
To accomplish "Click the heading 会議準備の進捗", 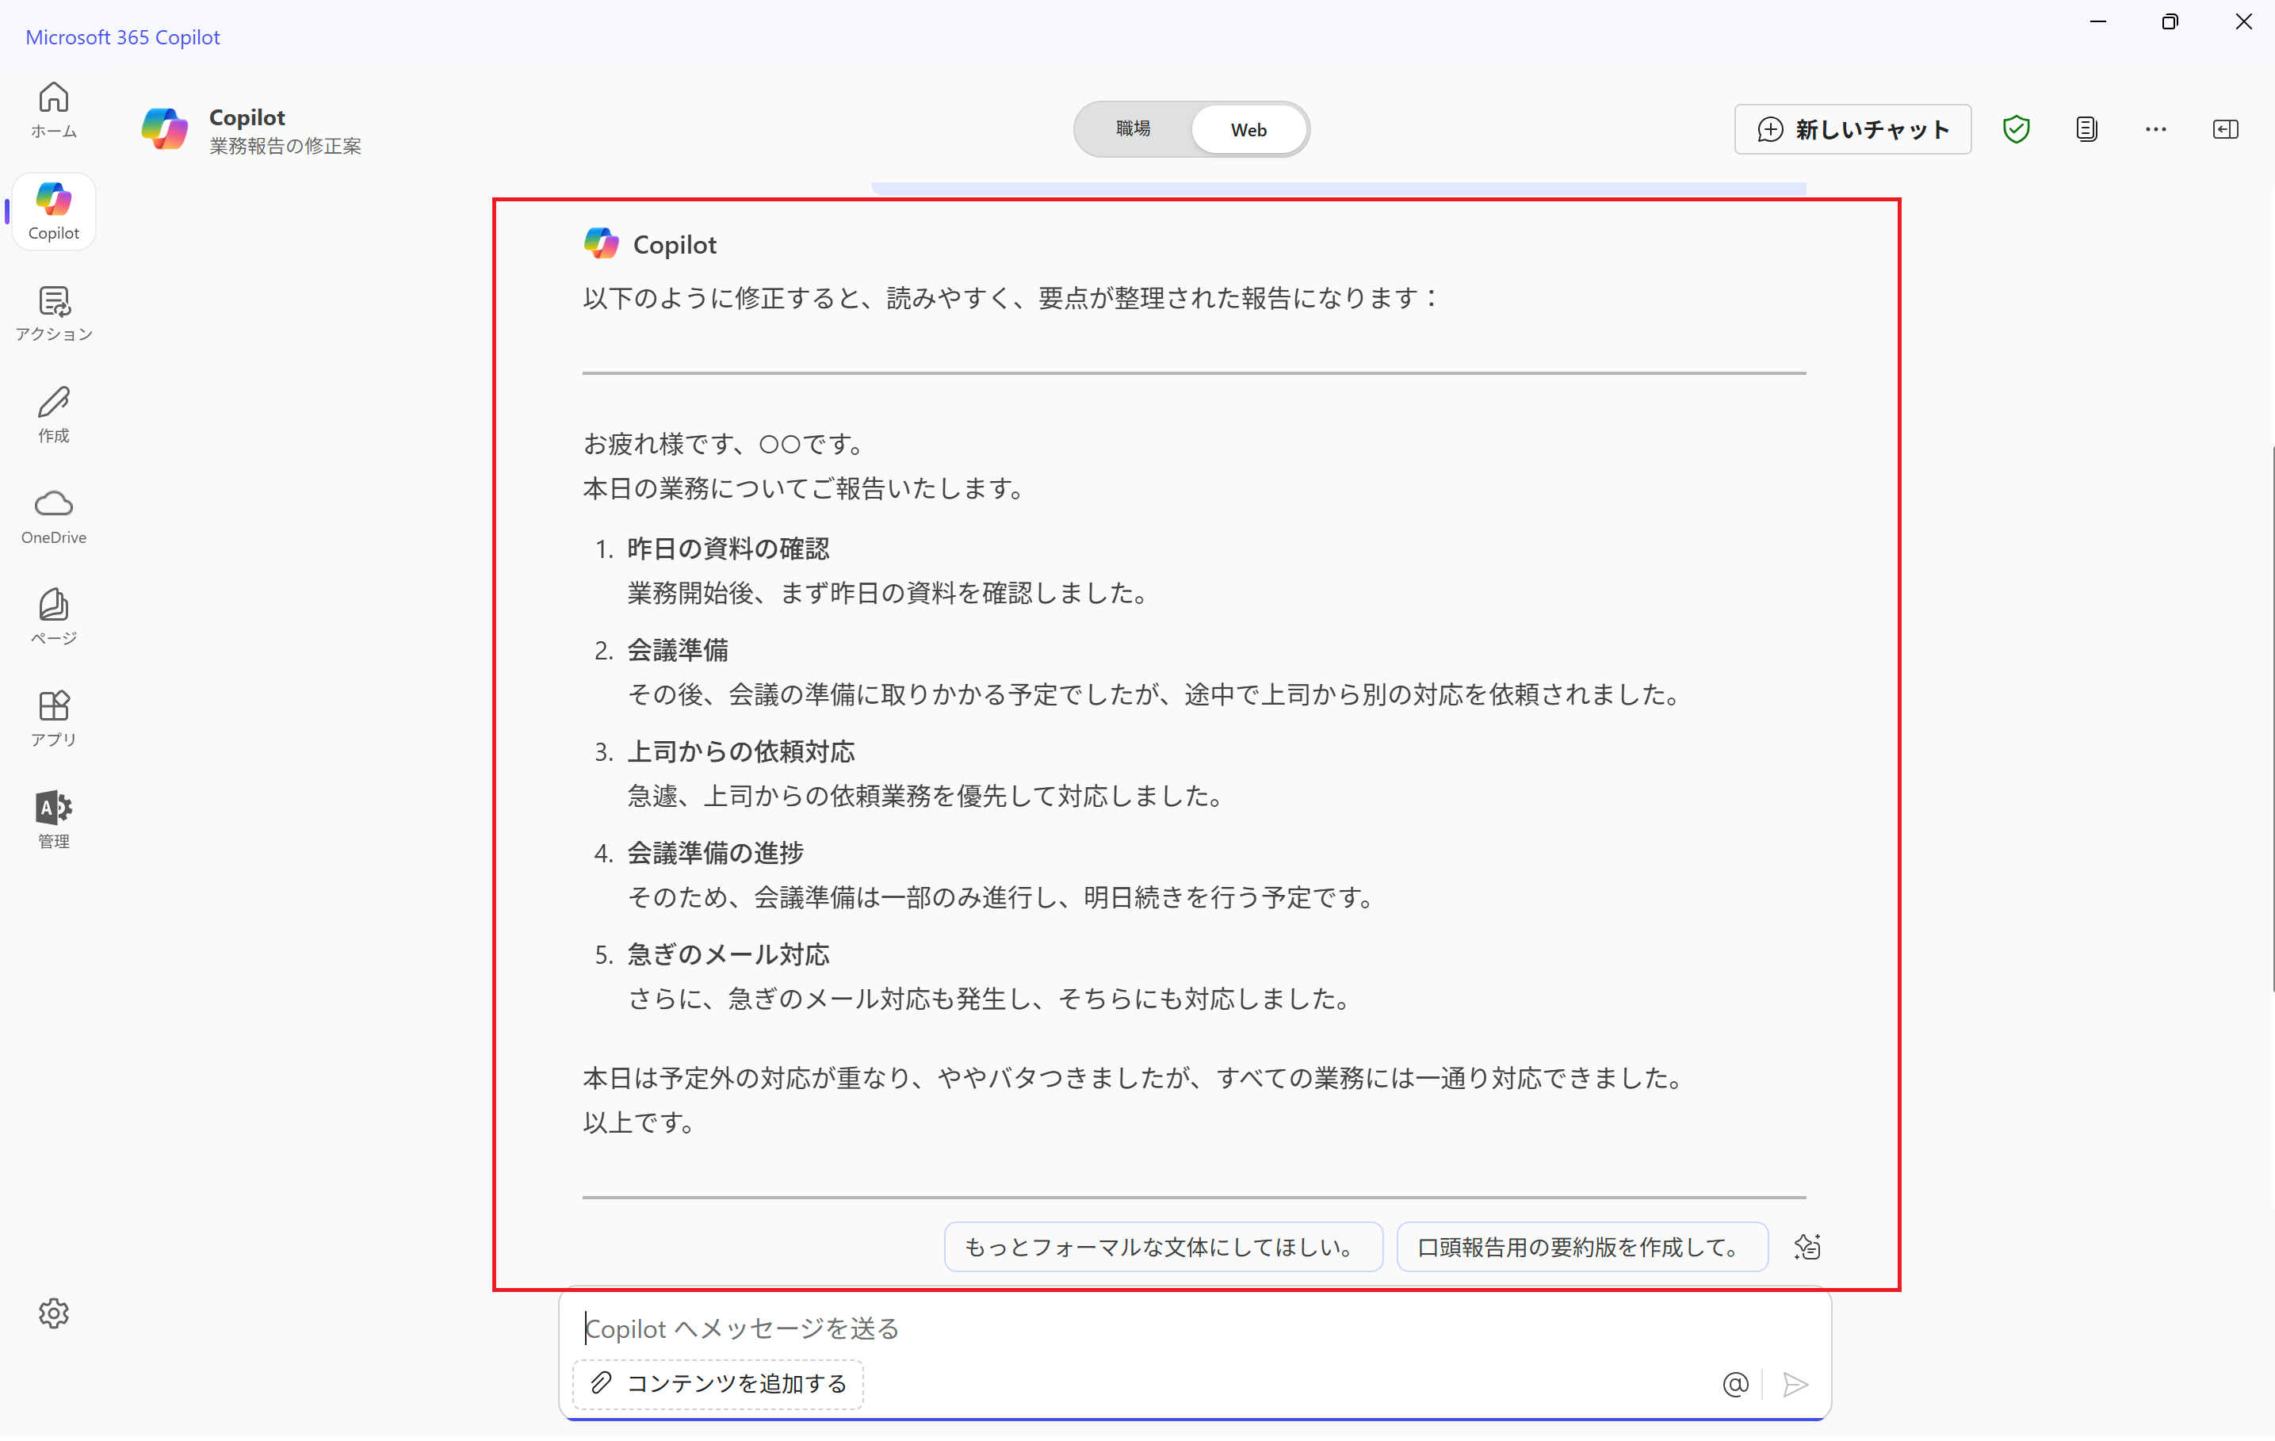I will (716, 853).
